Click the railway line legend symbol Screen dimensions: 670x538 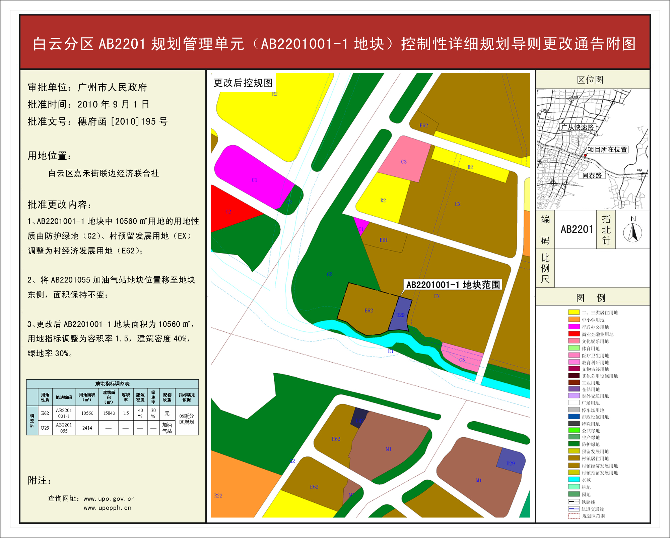574,502
